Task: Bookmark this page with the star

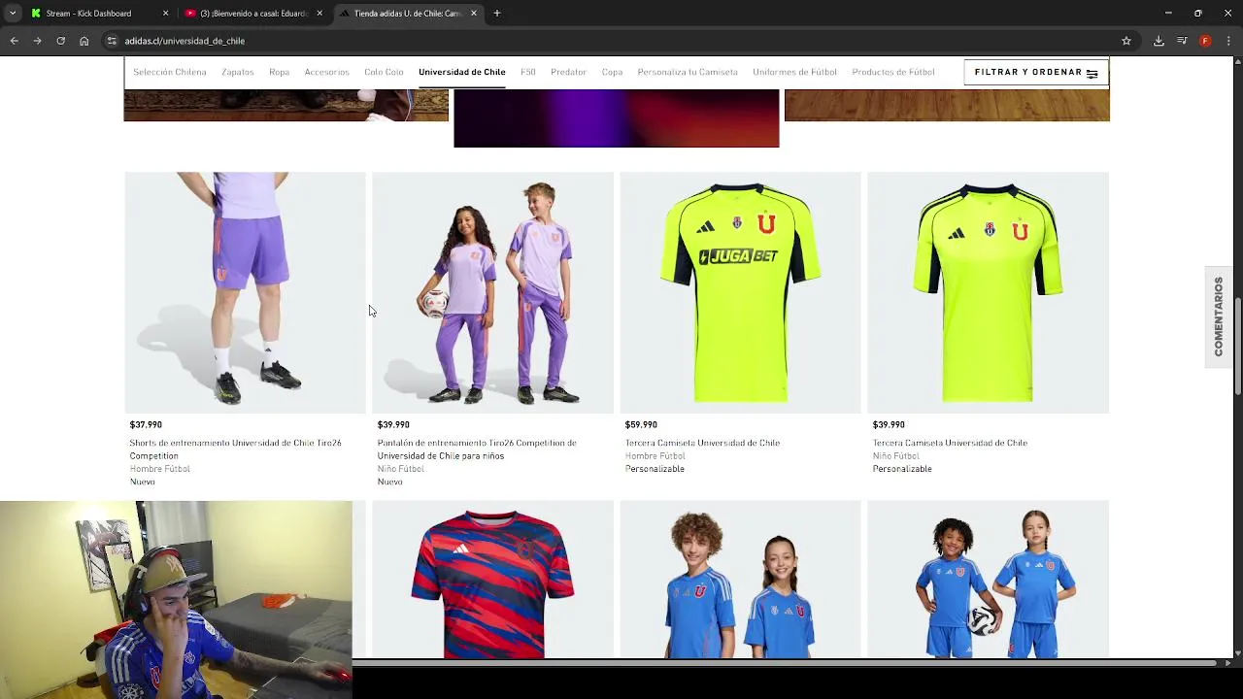Action: [1126, 41]
